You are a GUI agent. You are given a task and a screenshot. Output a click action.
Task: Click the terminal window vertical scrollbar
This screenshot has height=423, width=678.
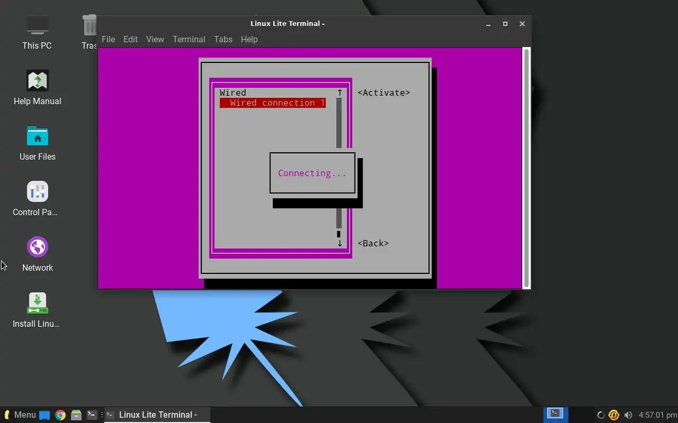(527, 168)
